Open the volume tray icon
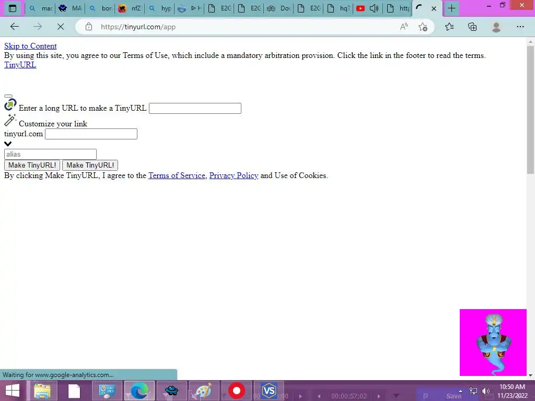The height and width of the screenshot is (401, 535). pos(486,391)
